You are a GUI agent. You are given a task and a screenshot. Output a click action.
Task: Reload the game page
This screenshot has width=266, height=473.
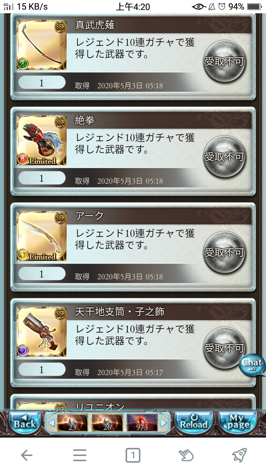pyautogui.click(x=194, y=423)
